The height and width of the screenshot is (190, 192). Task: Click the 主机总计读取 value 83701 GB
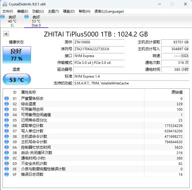point(175,42)
